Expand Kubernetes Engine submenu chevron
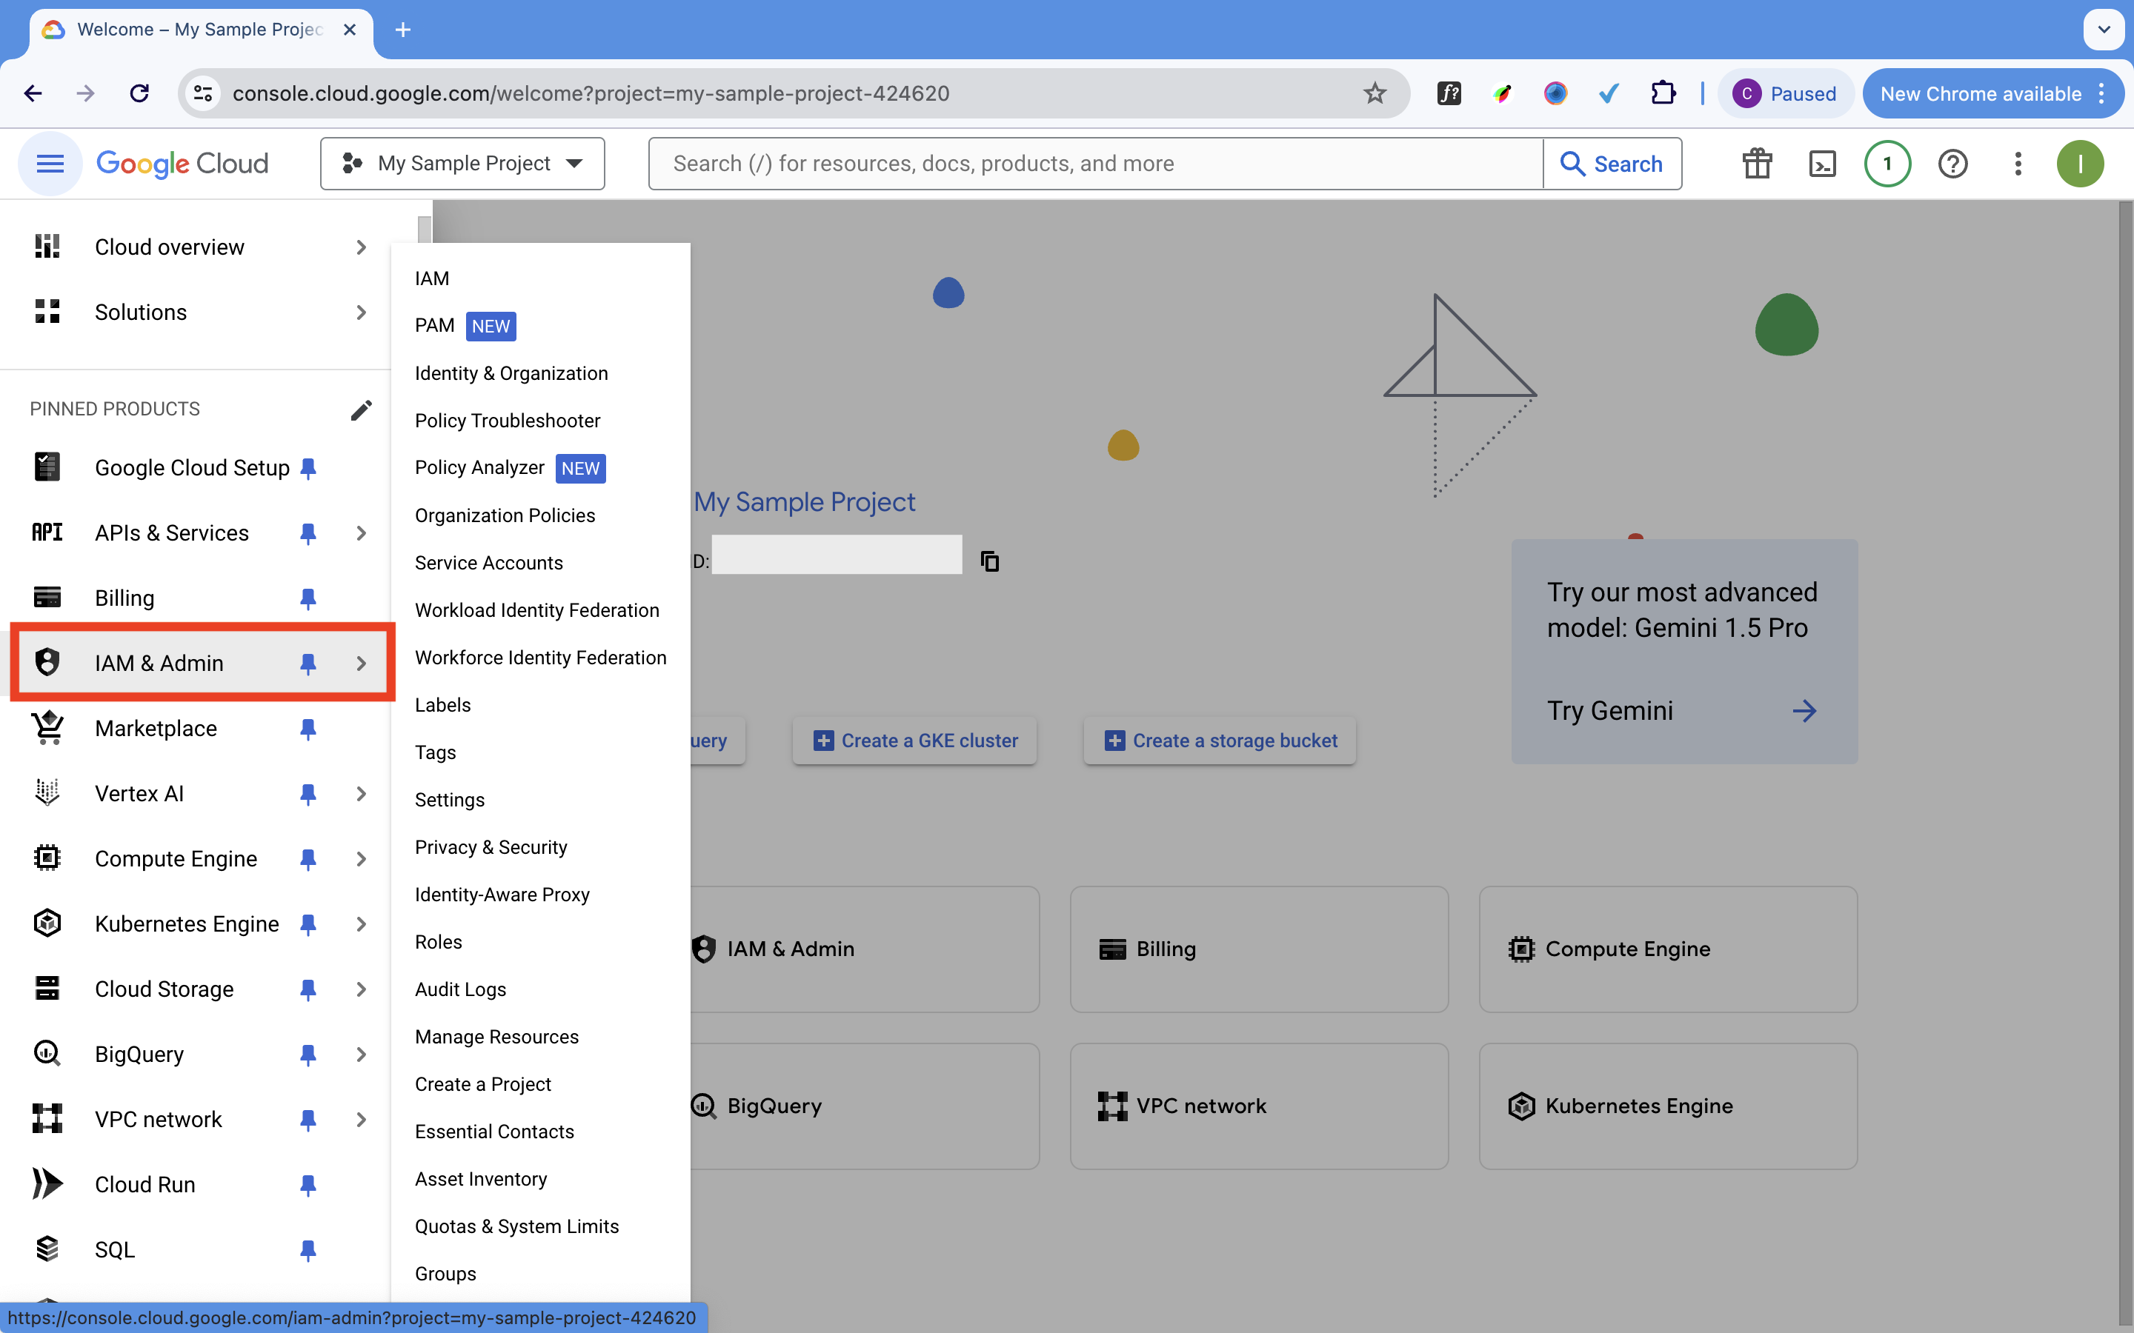2134x1333 pixels. click(361, 924)
